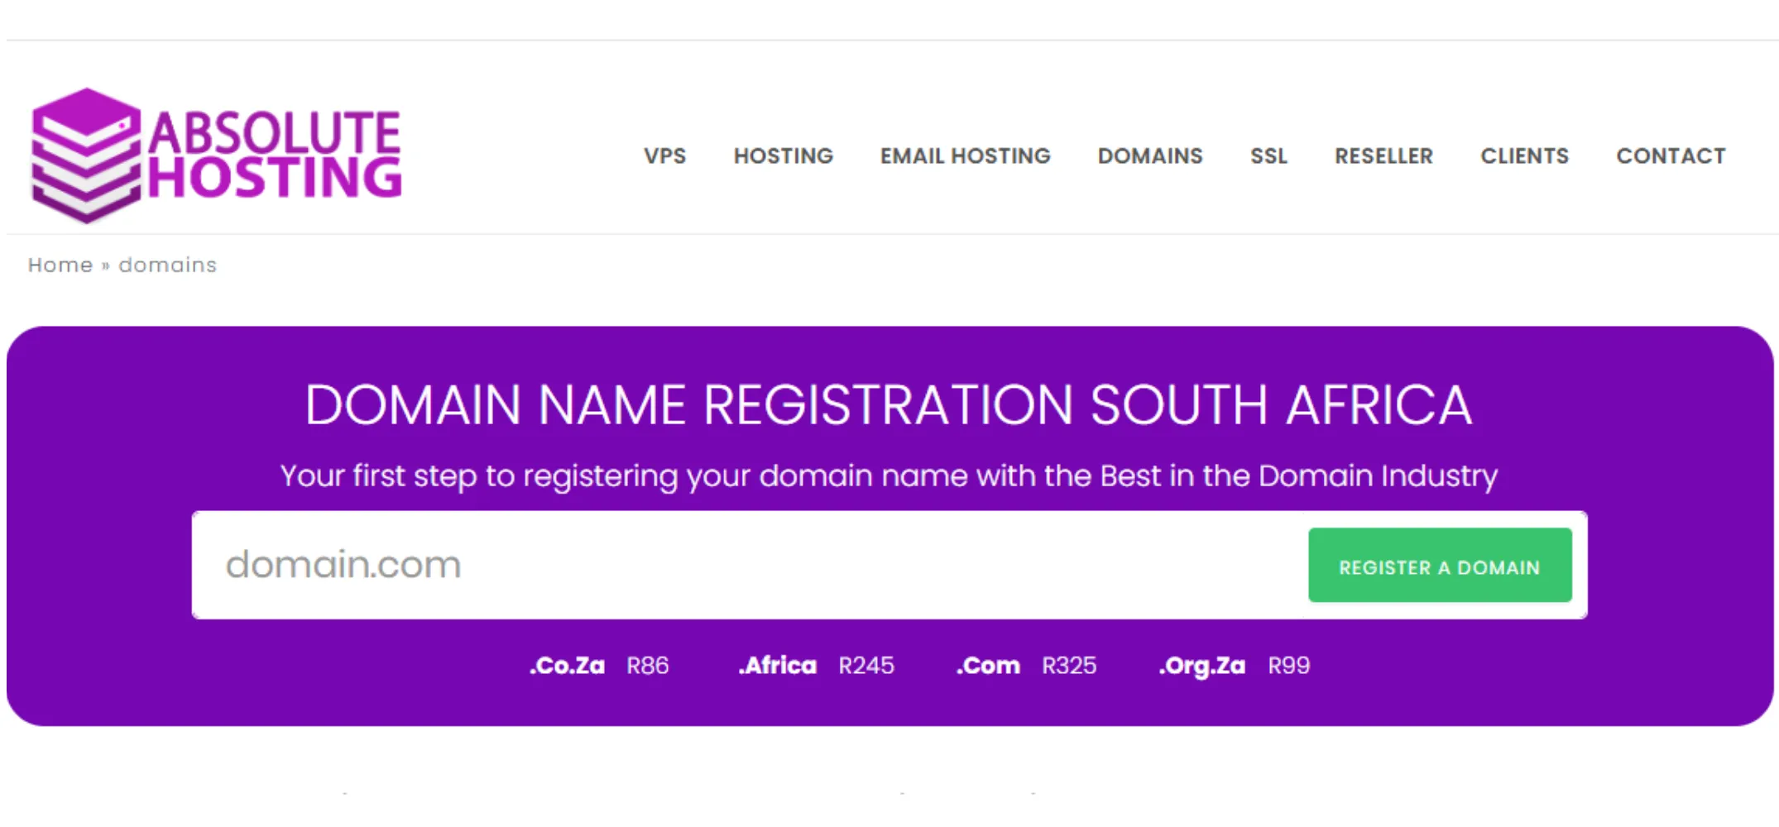The image size is (1779, 827).
Task: Select the .Africa domain extension
Action: pos(777,666)
